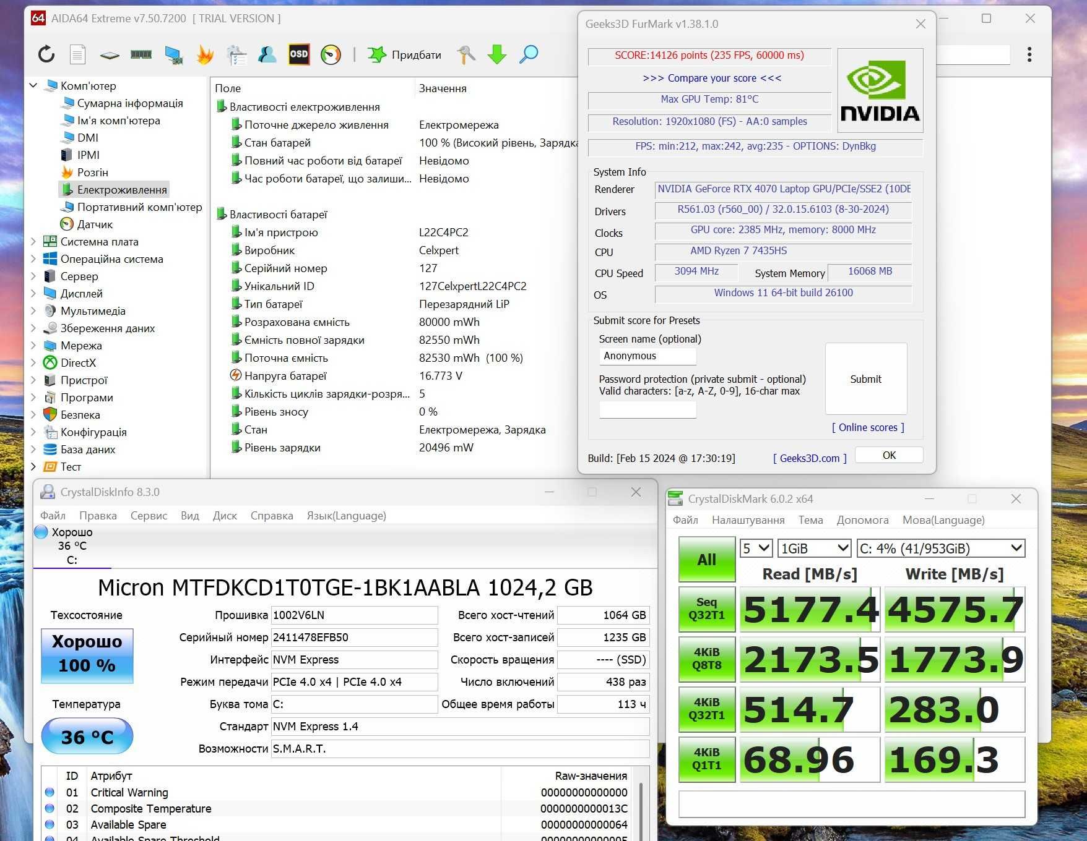Screen dimensions: 1087x841
Task: Click the Напруга батареї voltage icon
Action: 236,375
